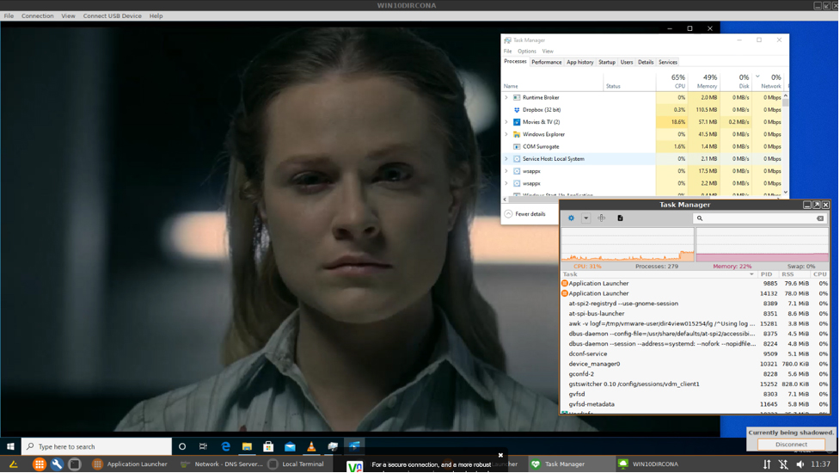This screenshot has width=840, height=473.
Task: Open orange grid applications menu in bottom panel
Action: click(x=39, y=464)
